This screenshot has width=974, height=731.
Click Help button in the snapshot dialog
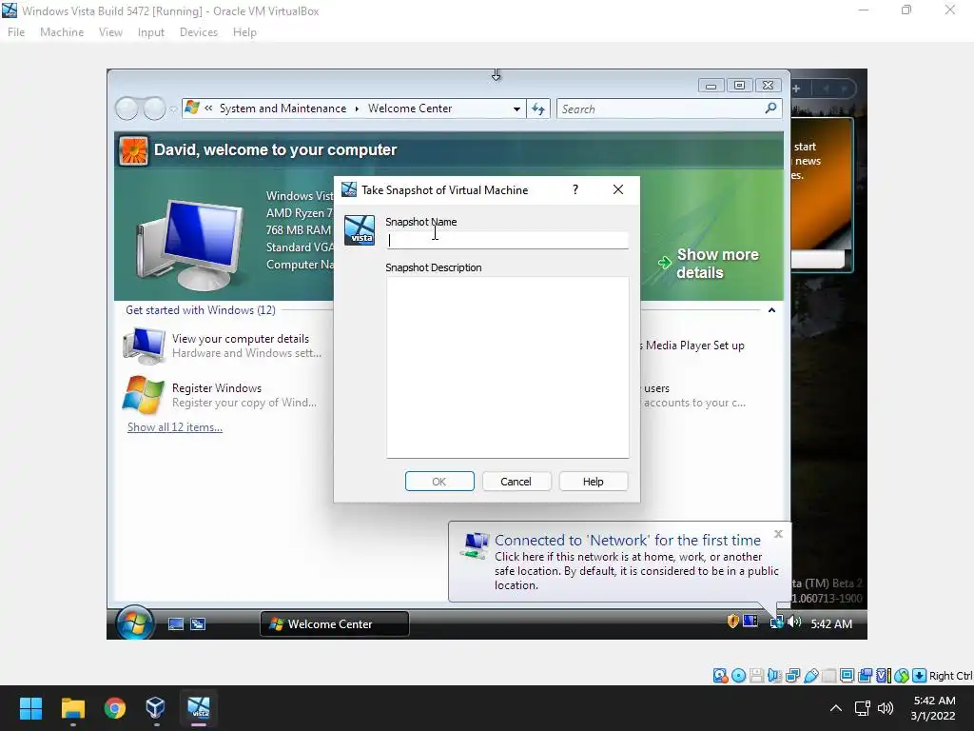click(593, 481)
